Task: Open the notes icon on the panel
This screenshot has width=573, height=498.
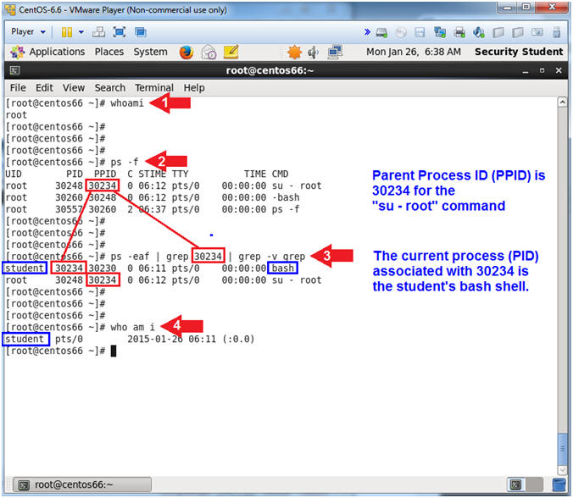Action: [x=231, y=52]
